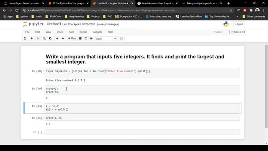Viewport: 268px width, 151px height.
Task: Open a new browser tab
Action: click(x=229, y=3)
